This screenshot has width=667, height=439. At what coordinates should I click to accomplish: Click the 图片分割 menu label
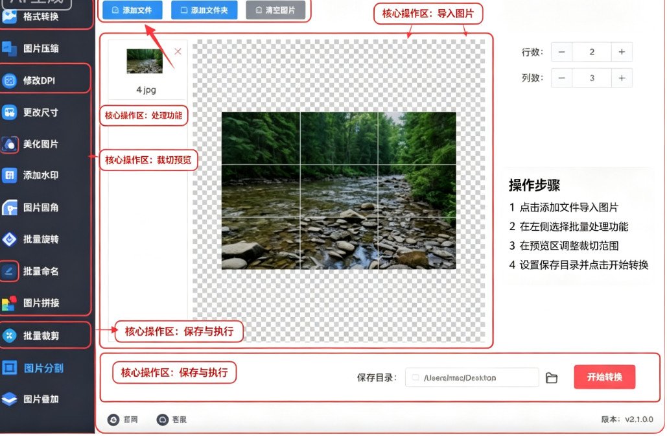pyautogui.click(x=44, y=368)
